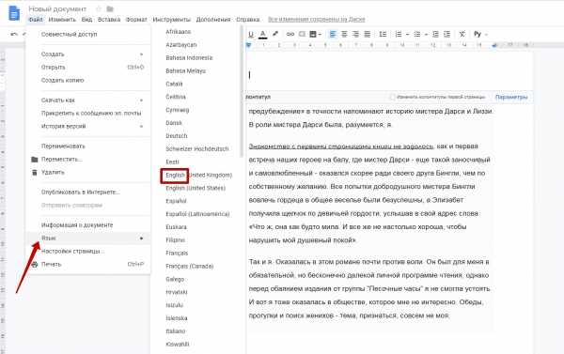
Task: Expand the insert image dropdown arrow
Action: click(x=320, y=35)
